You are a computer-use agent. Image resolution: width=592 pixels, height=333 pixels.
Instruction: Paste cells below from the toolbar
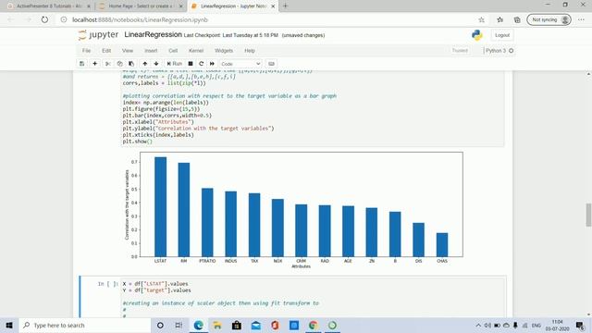(131, 64)
